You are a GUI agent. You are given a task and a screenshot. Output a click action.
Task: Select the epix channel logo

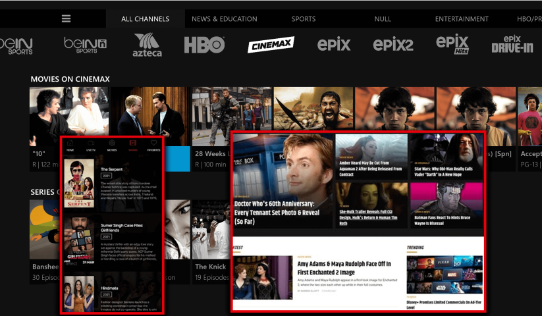[334, 44]
